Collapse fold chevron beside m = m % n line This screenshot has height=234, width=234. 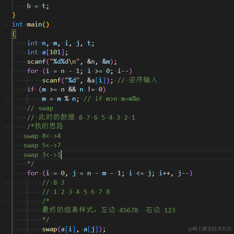6,99
